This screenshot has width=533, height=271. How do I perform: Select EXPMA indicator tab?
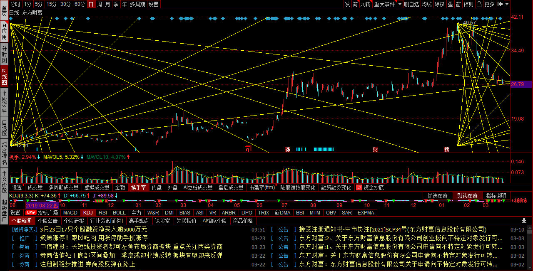(x=366, y=212)
